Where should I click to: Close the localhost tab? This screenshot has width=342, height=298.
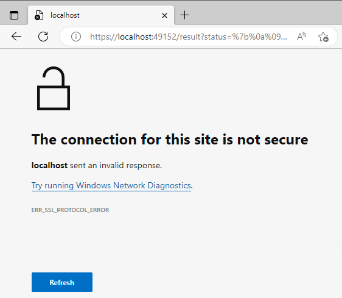click(x=165, y=15)
